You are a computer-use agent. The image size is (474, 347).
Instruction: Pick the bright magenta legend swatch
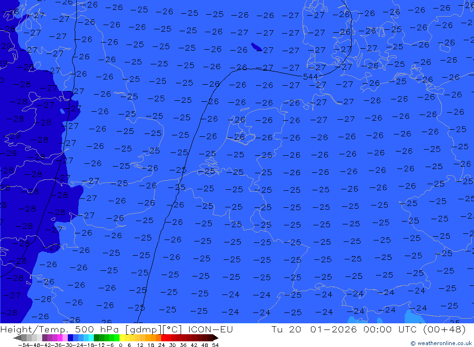(60, 338)
